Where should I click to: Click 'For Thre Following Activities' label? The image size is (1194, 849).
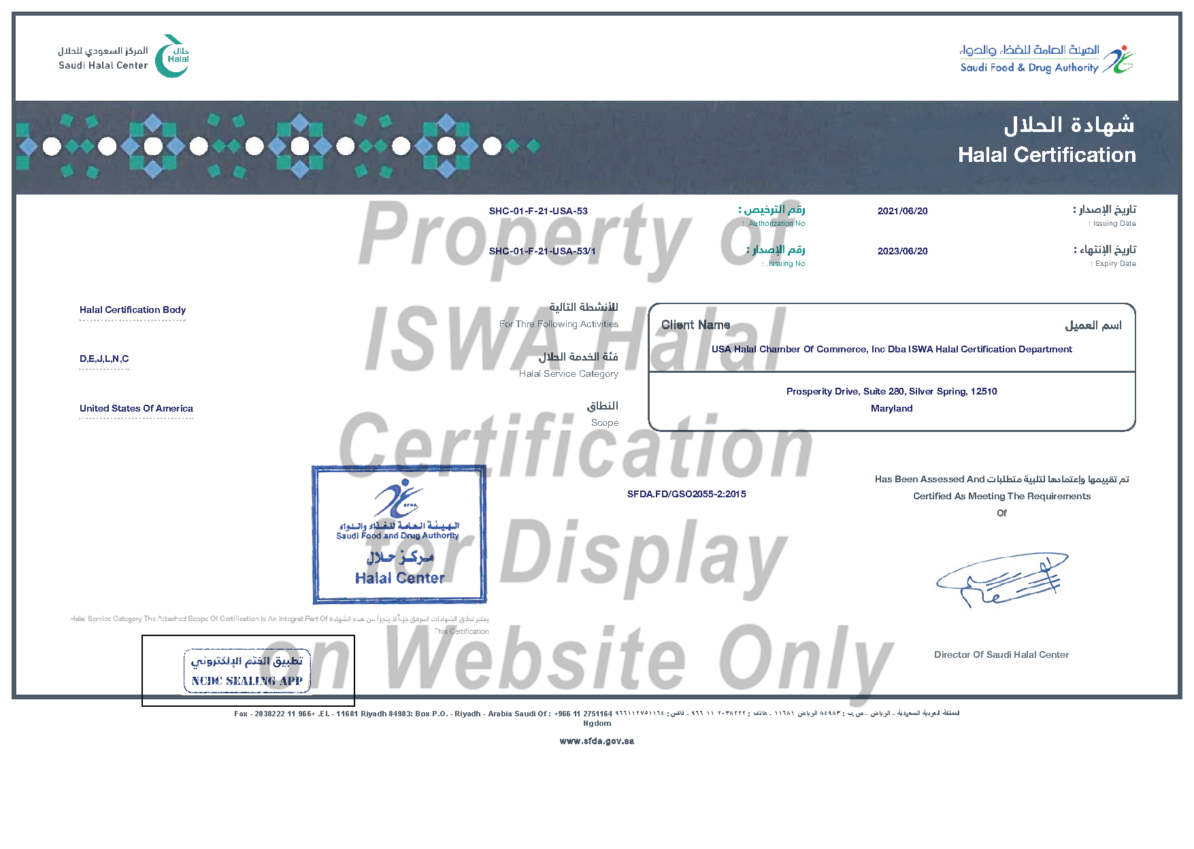pyautogui.click(x=559, y=324)
